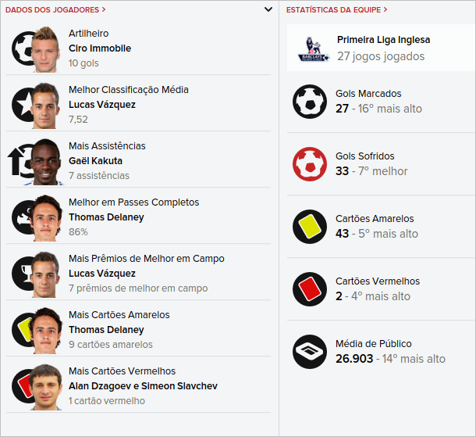Click the yellow card team statistic icon
476x437 pixels.
[310, 227]
